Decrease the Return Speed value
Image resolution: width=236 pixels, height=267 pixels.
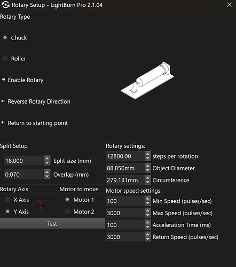(147, 239)
